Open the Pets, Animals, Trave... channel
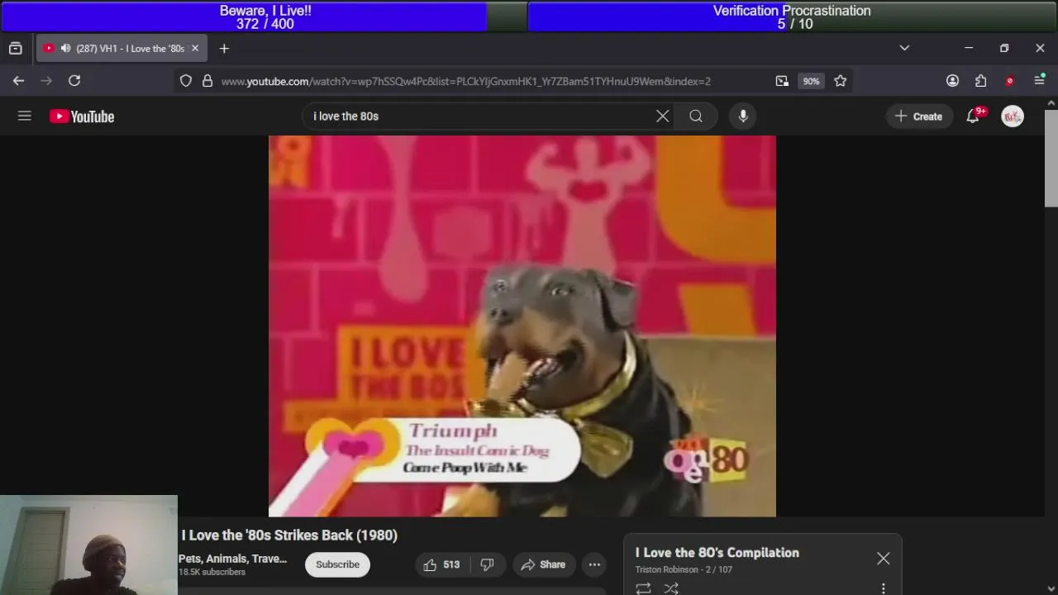 tap(232, 559)
